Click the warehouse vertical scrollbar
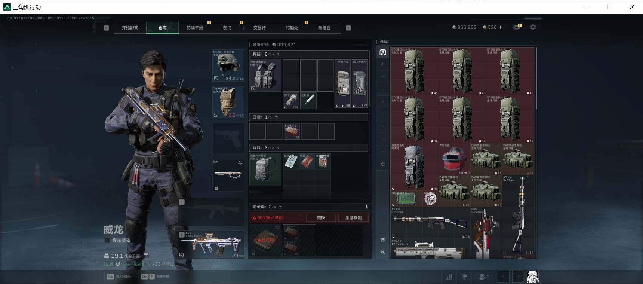Viewport: 643px width, 284px height. (536, 79)
